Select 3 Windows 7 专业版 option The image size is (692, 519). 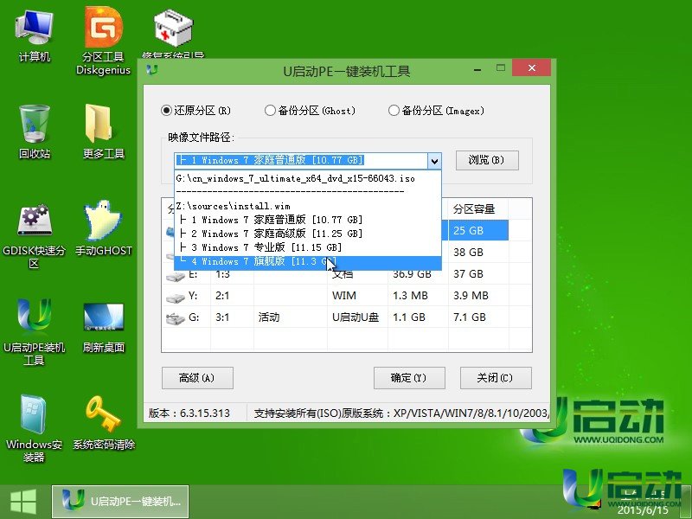point(308,247)
